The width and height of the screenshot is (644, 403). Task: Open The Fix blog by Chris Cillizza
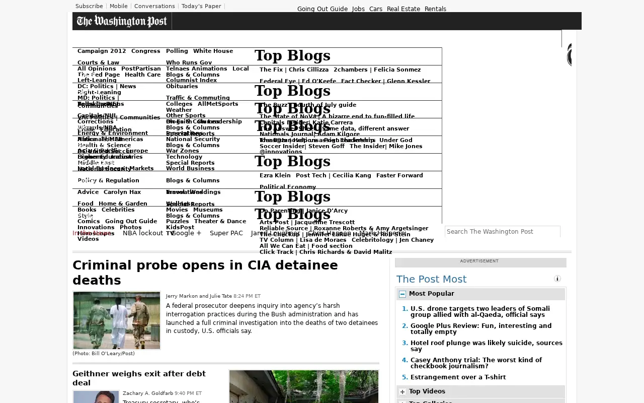pyautogui.click(x=294, y=70)
